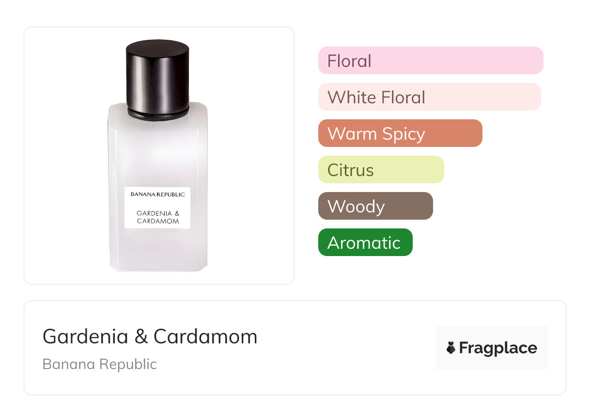Click the Warm Spicy accord bar
Image resolution: width=590 pixels, height=419 pixels.
(400, 133)
